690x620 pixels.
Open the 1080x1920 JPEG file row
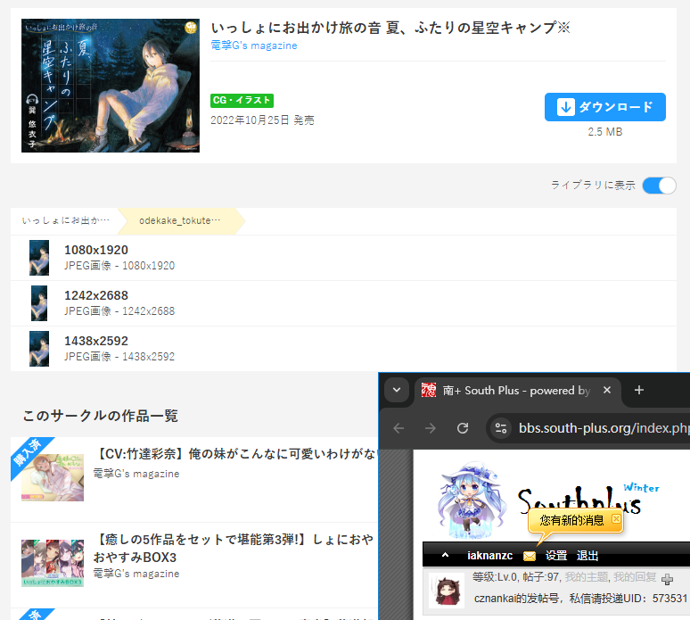click(343, 258)
